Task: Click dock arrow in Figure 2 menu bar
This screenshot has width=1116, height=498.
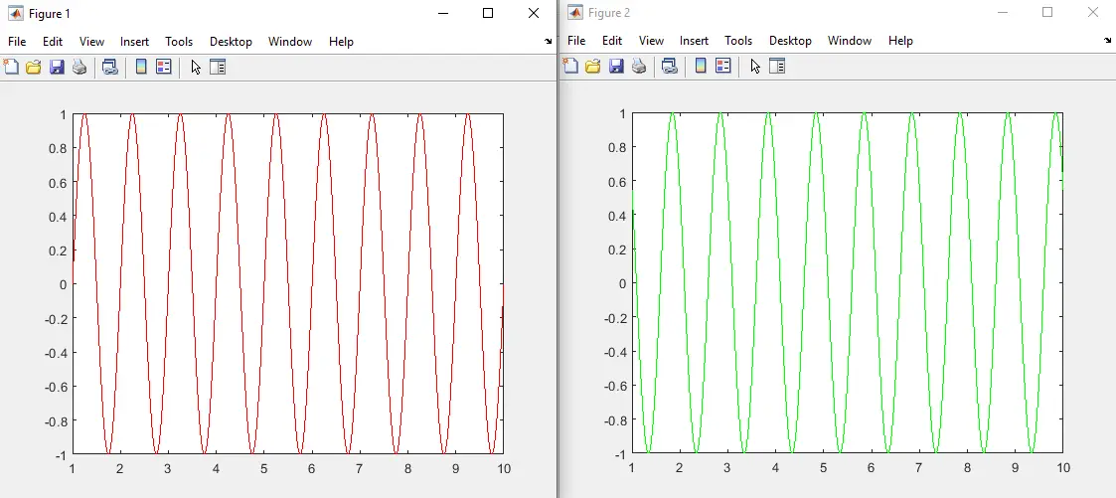Action: click(1107, 41)
